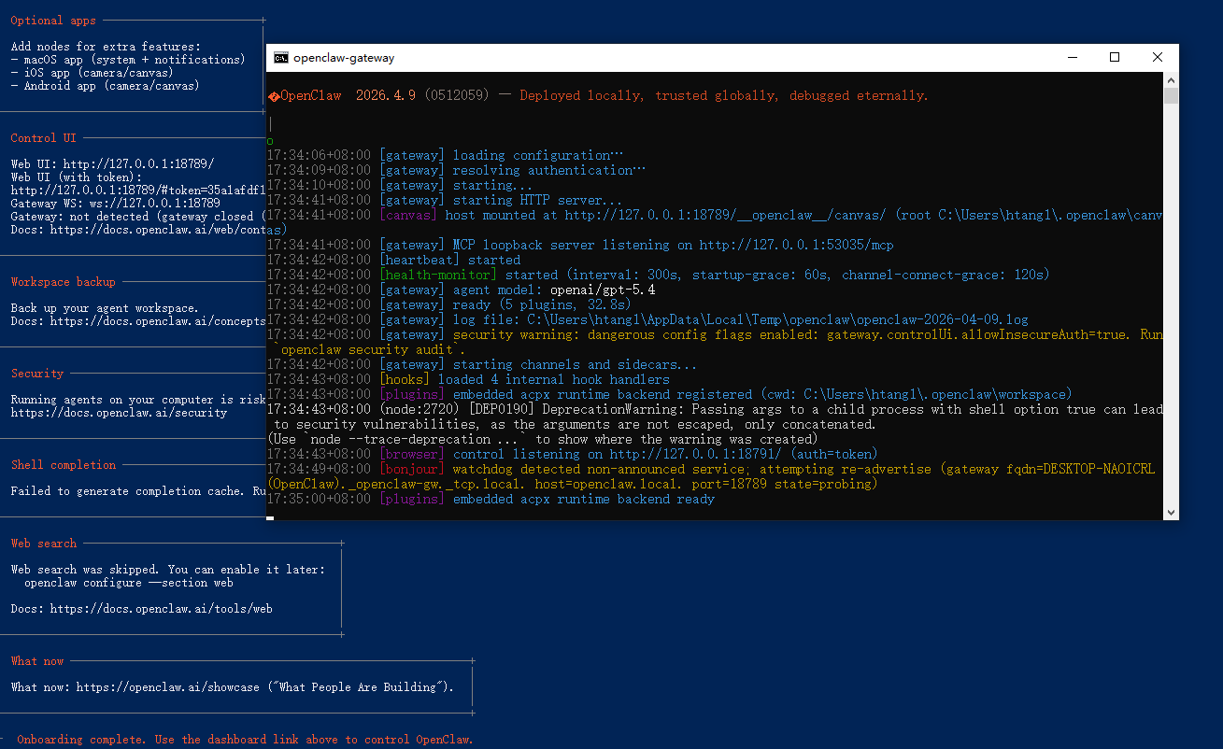Open the https://docs.openclaw.ai/tools/web link
Screen dimensions: 1223x749
(162, 609)
